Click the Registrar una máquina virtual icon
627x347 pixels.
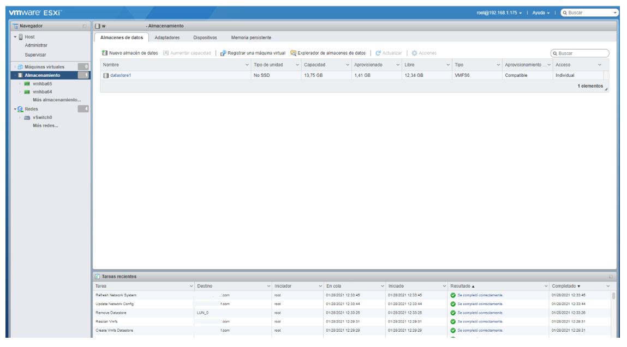point(223,53)
